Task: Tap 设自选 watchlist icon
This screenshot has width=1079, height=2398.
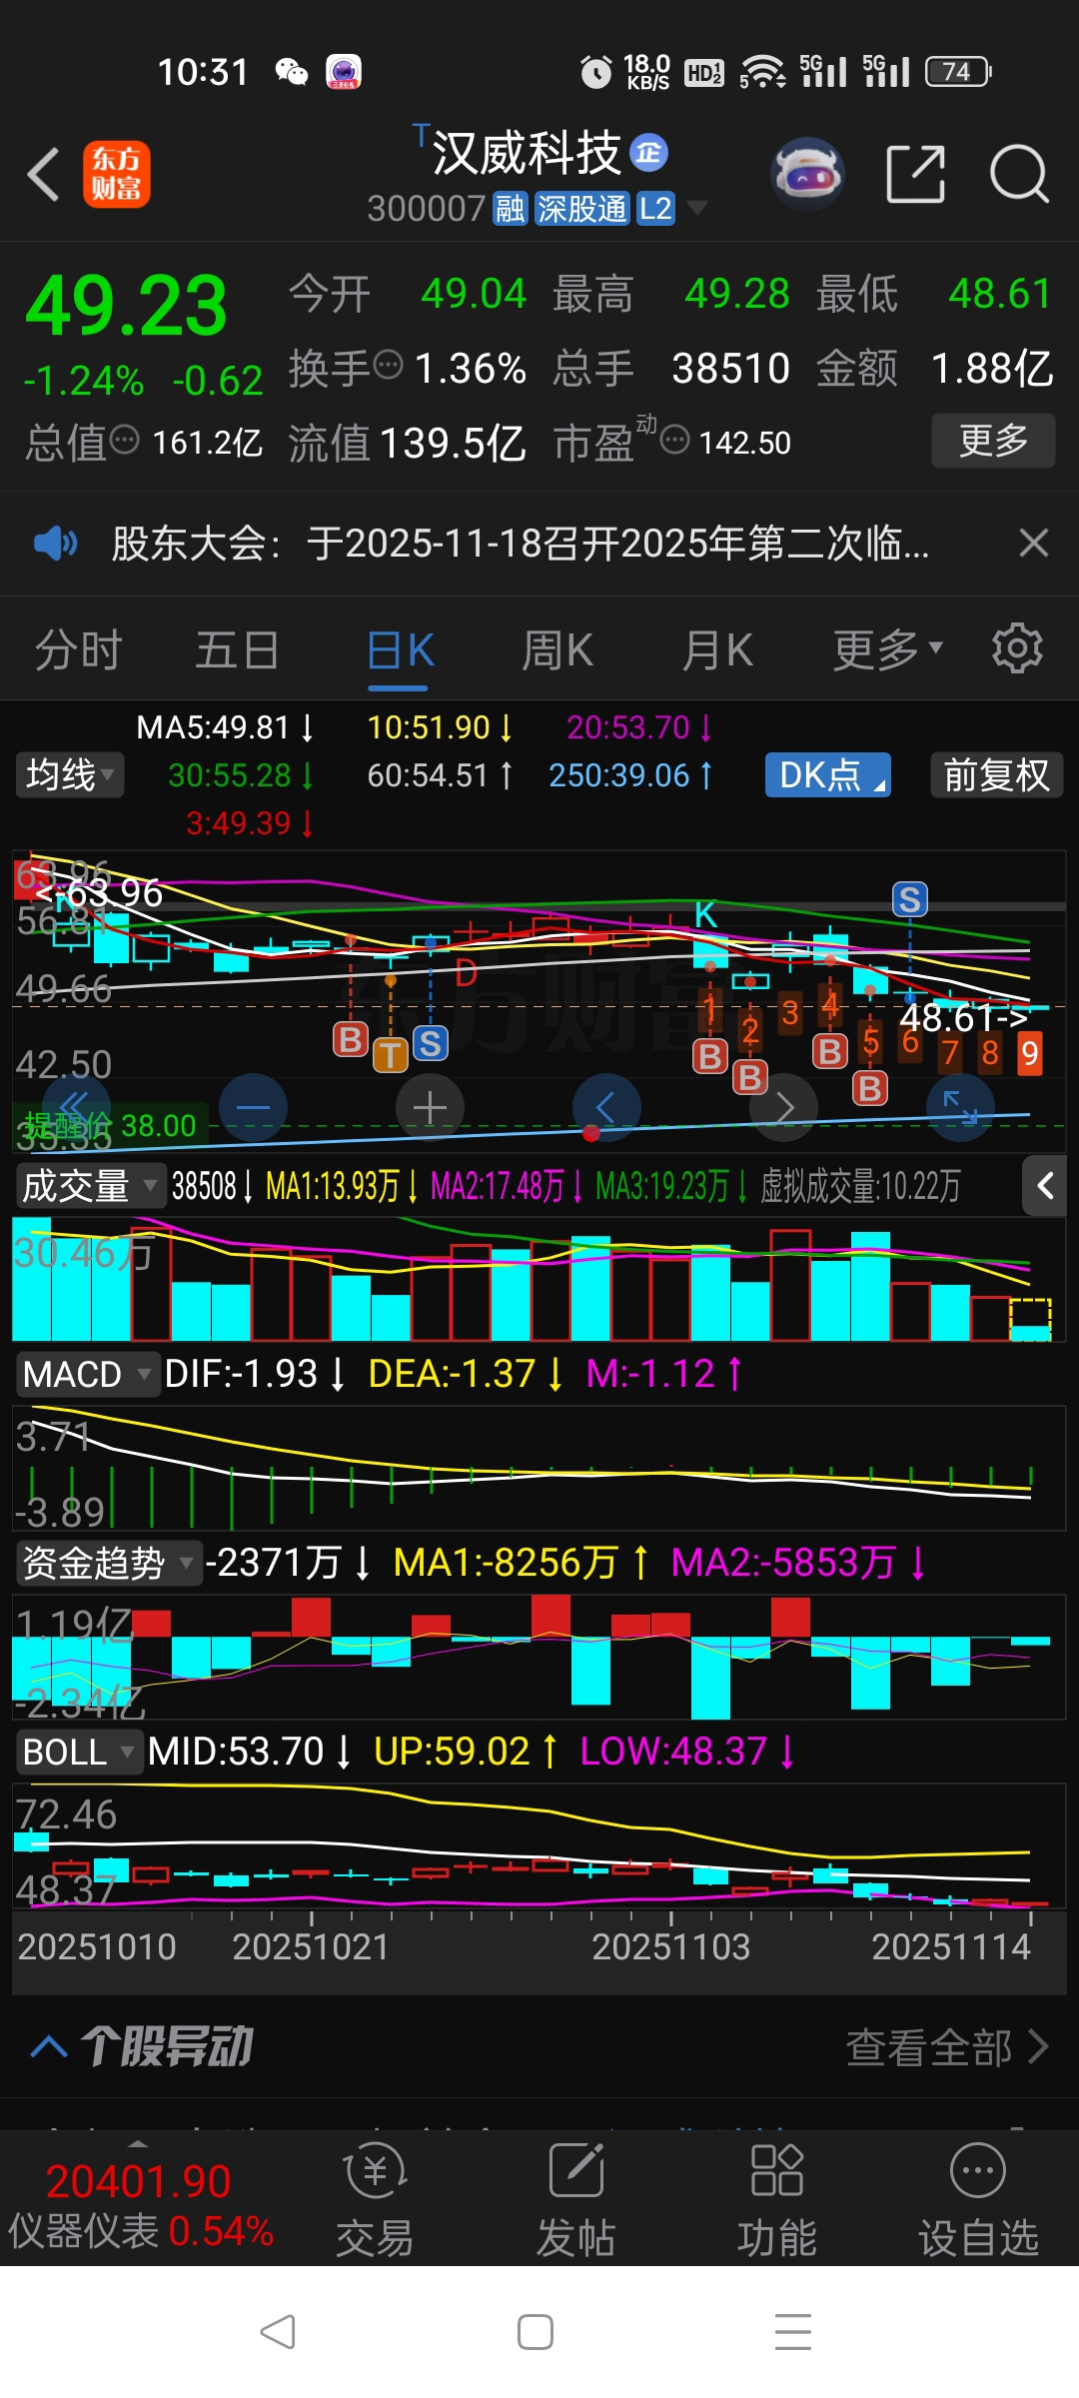Action: point(978,2201)
